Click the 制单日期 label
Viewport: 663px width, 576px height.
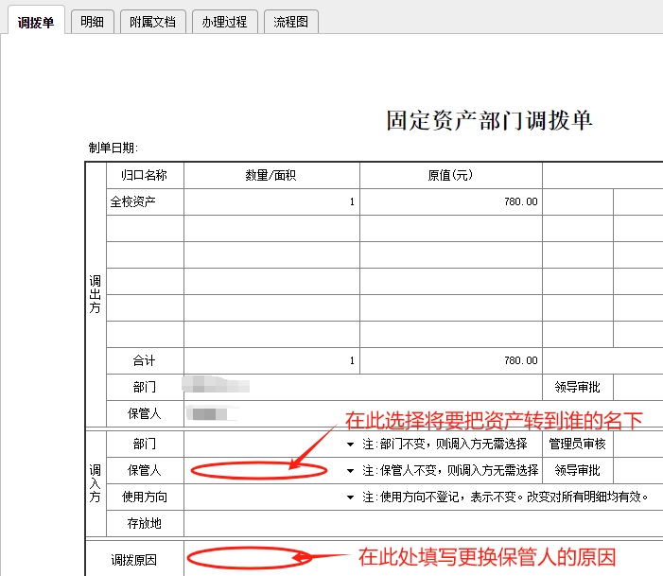[x=113, y=148]
